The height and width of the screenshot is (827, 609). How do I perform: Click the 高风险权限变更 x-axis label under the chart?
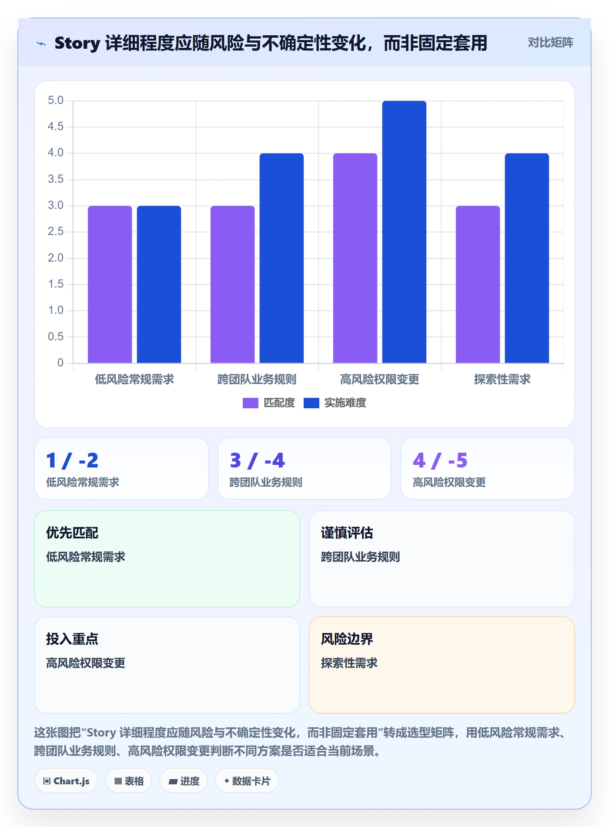(380, 380)
